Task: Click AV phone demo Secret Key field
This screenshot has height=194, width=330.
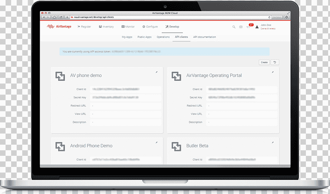Action: [125, 97]
